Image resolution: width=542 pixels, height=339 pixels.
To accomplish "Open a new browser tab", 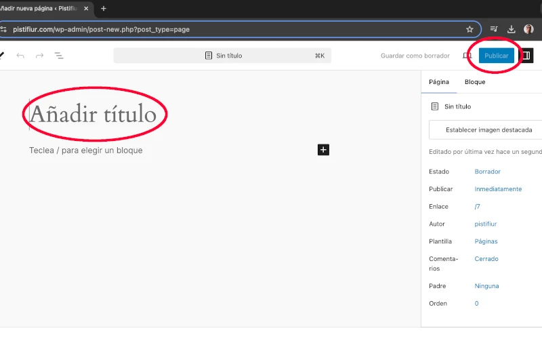I will [104, 9].
